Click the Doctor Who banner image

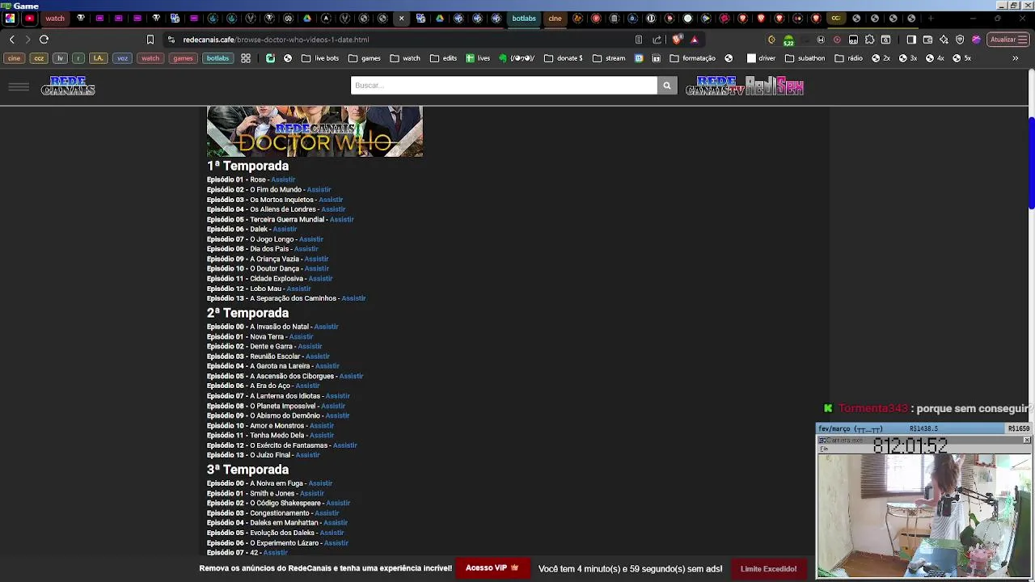(315, 131)
